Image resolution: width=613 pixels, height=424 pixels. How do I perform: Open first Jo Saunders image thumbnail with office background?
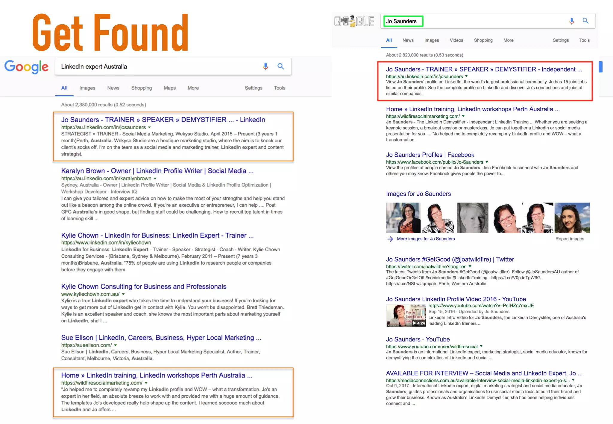(x=403, y=218)
